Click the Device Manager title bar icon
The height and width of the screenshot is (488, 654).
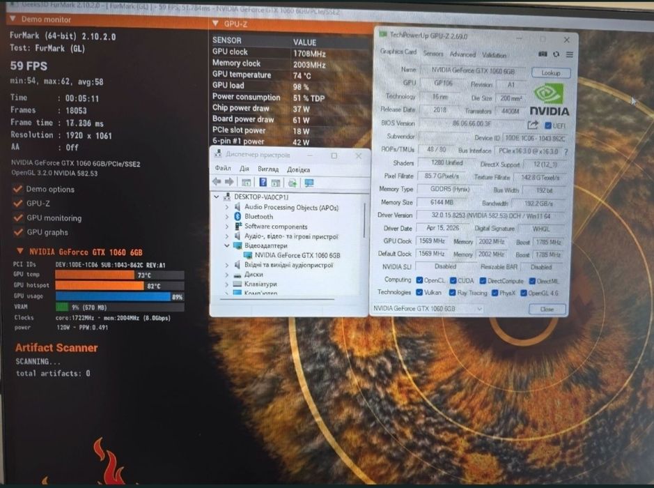[x=218, y=153]
